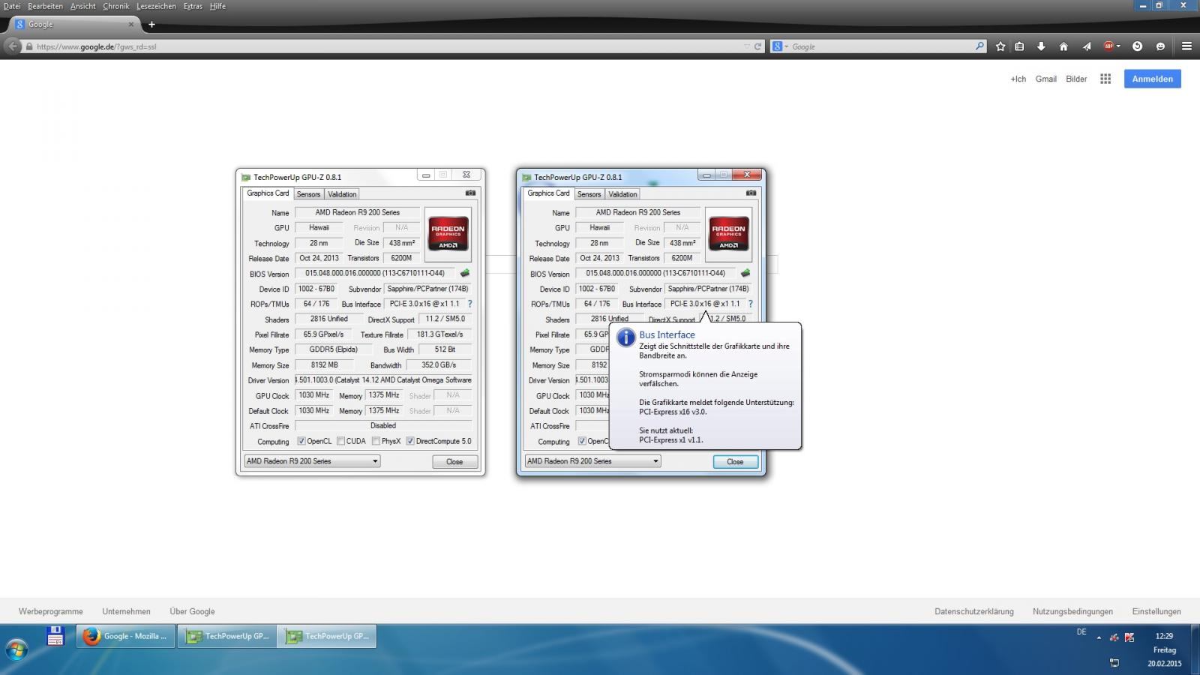Open a new tab with the plus icon

[x=151, y=25]
